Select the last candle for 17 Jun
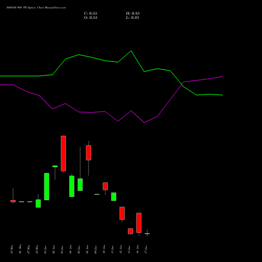 click(x=147, y=233)
